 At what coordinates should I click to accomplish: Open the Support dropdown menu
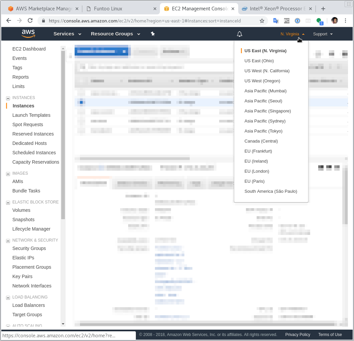(x=323, y=34)
